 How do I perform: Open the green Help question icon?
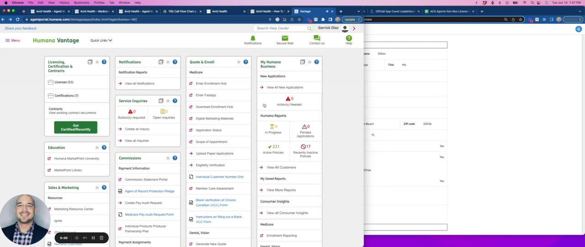click(349, 38)
